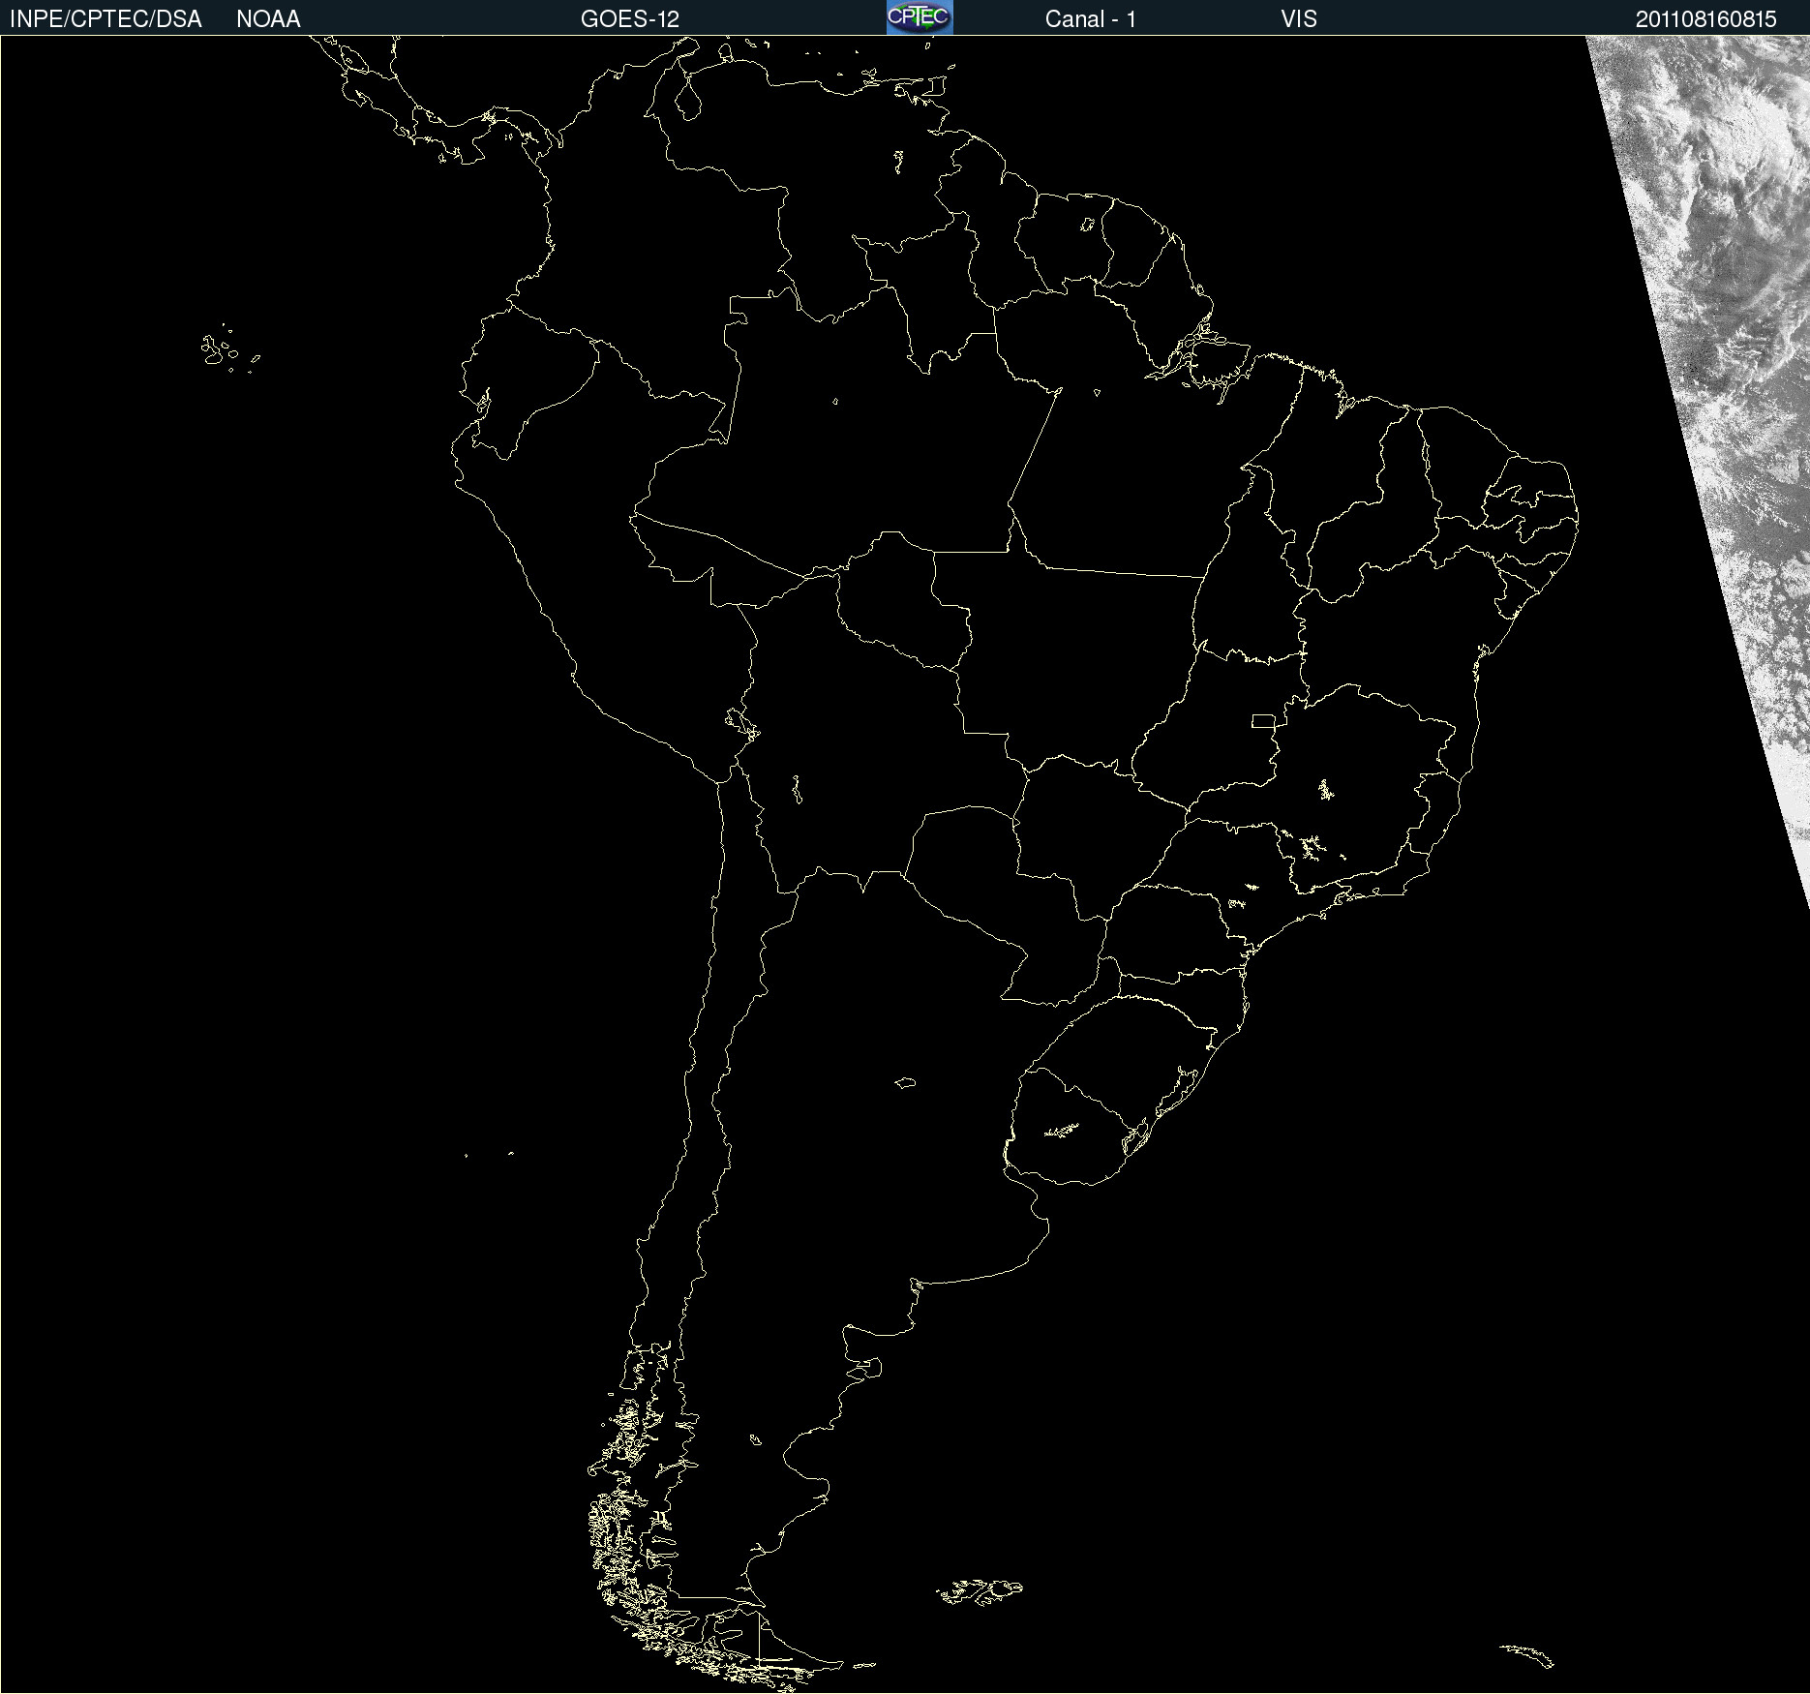Click the GOES-12 satellite label
Image resolution: width=1810 pixels, height=1694 pixels.
tap(630, 19)
